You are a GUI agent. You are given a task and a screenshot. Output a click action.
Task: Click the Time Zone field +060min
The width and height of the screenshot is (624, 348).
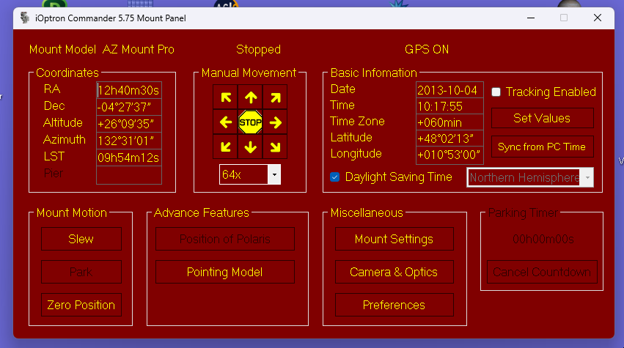(449, 122)
